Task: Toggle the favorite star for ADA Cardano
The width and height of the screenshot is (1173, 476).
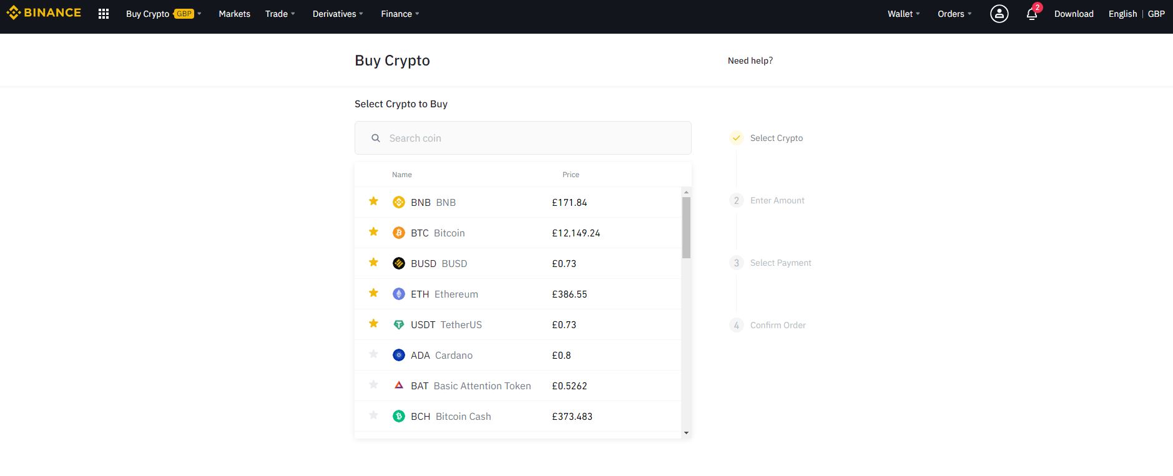Action: point(373,354)
